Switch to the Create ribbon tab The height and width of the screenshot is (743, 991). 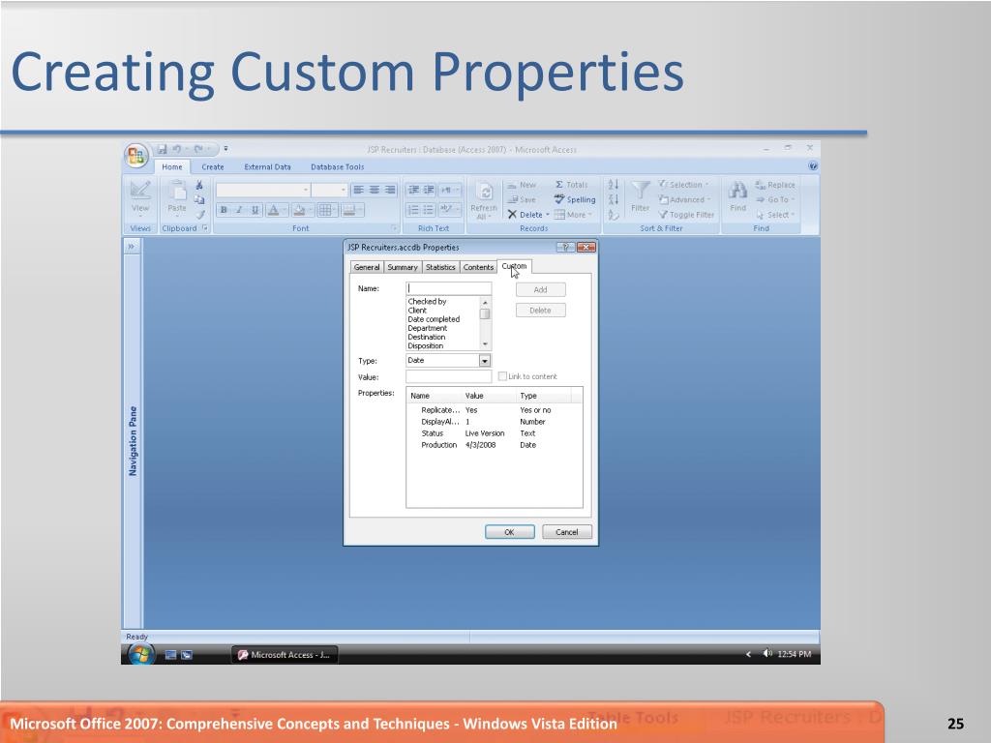[x=212, y=166]
